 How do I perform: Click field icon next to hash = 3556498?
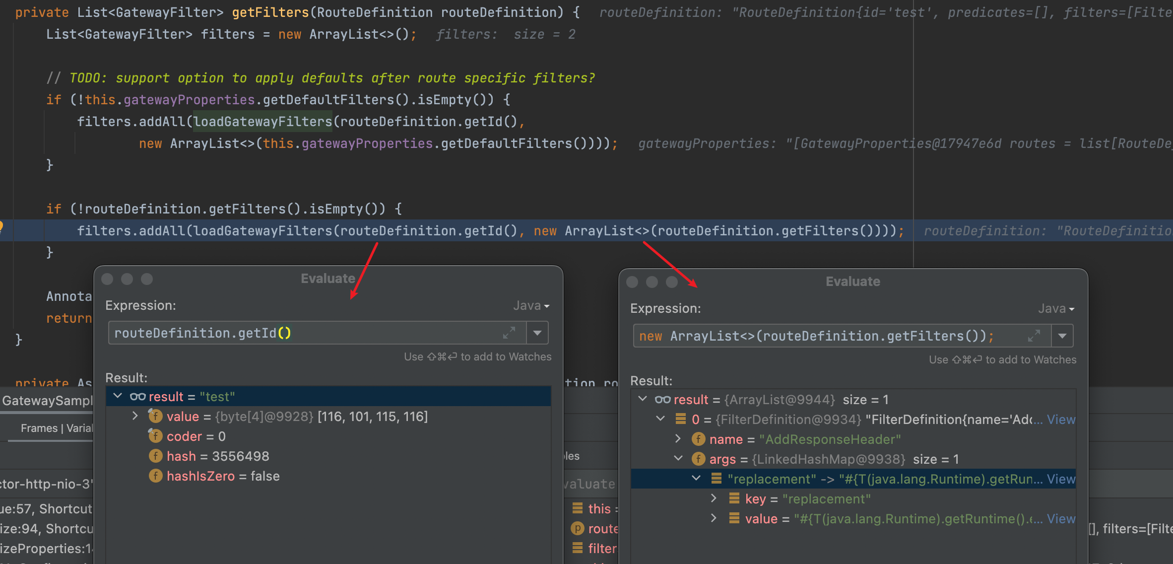(x=155, y=456)
